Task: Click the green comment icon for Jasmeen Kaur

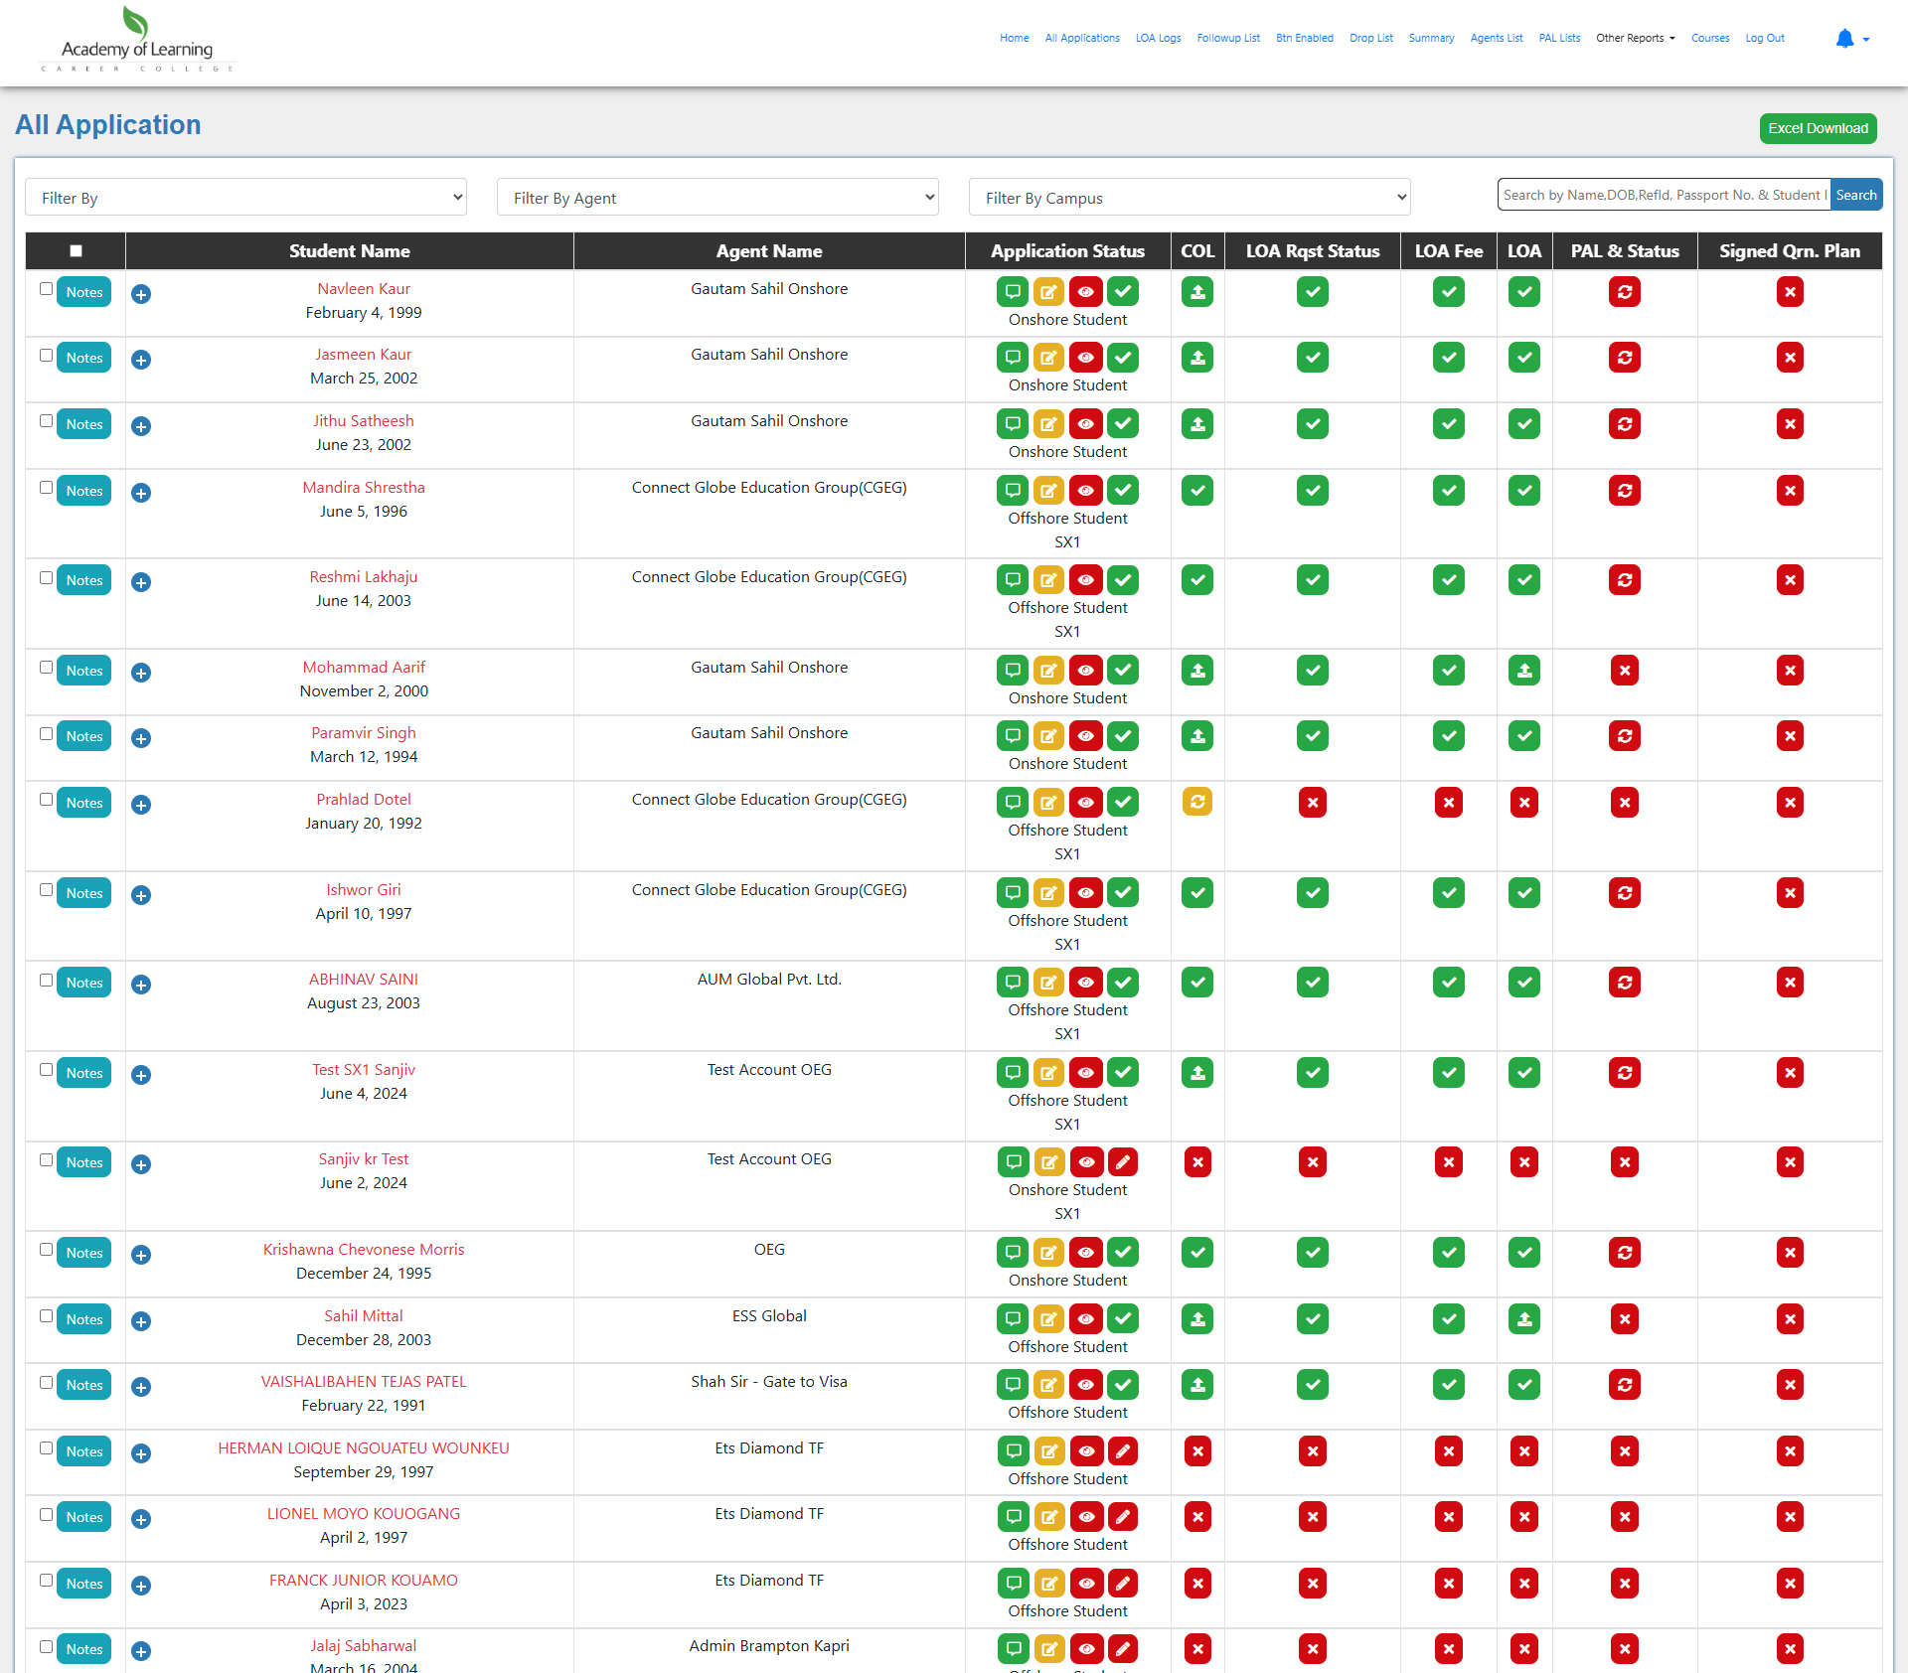Action: 1012,358
